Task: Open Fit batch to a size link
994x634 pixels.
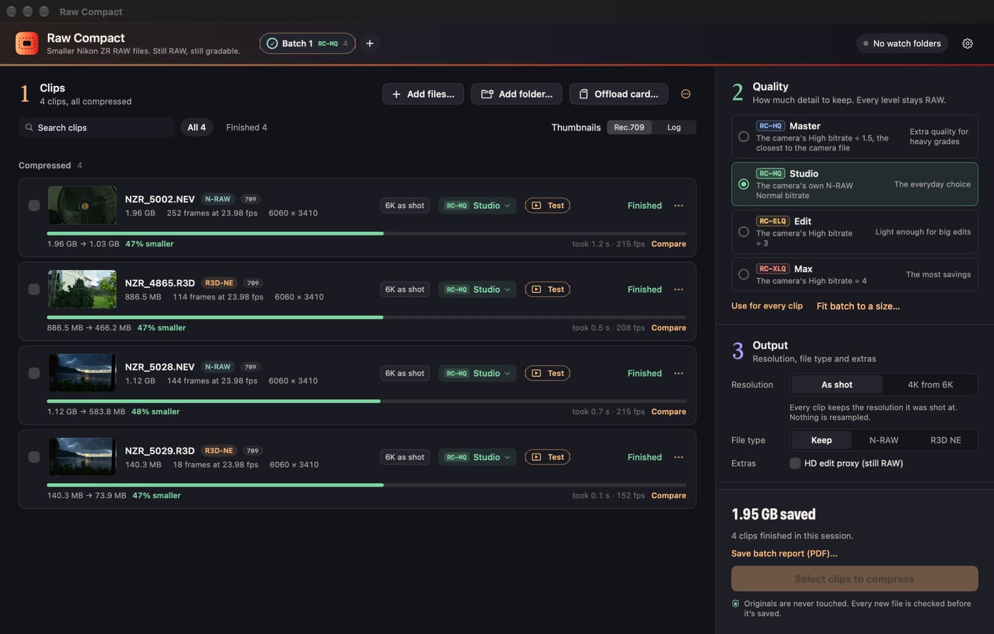Action: pyautogui.click(x=858, y=306)
